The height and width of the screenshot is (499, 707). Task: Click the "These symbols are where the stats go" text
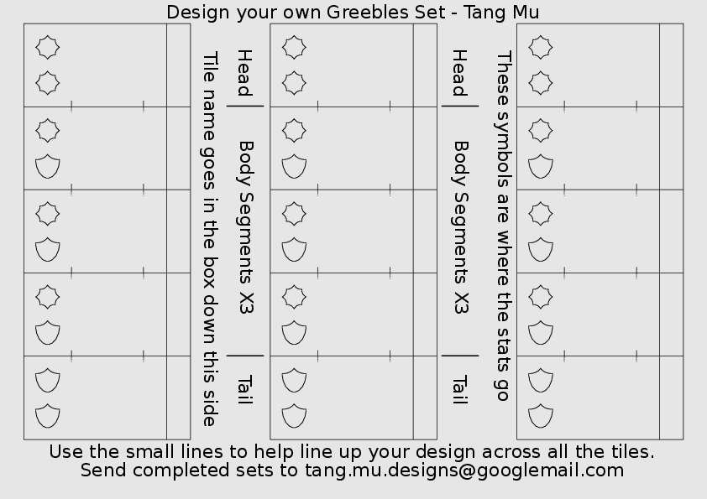pos(503,226)
